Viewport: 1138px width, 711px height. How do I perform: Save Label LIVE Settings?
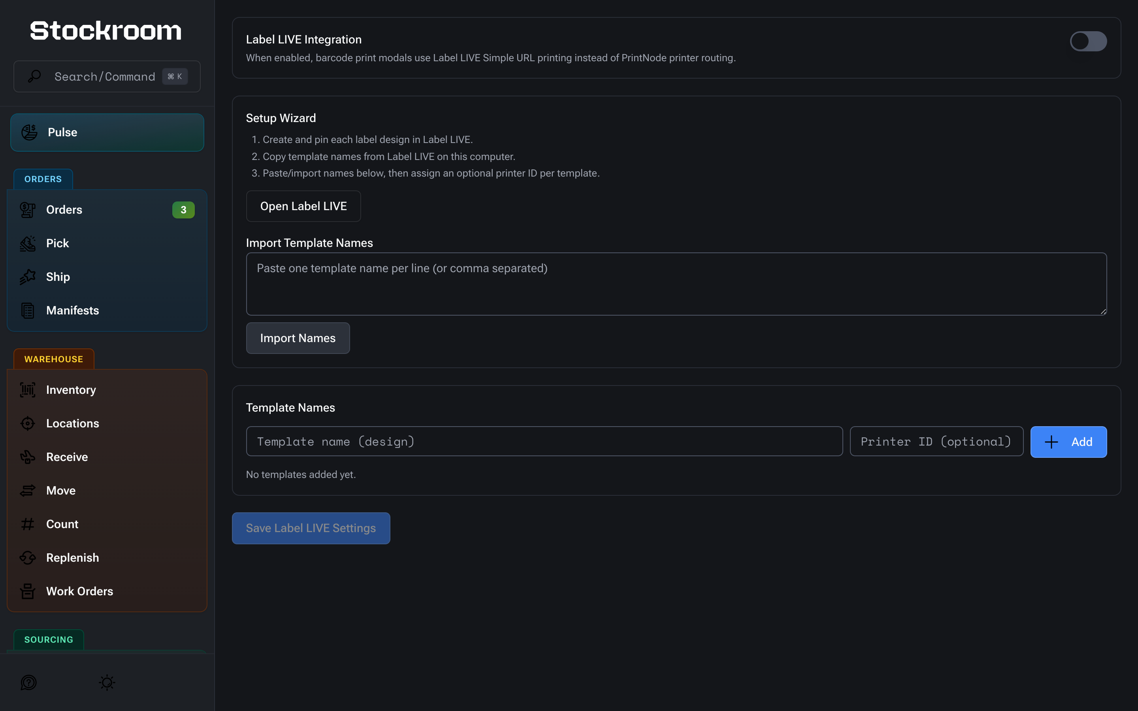(311, 528)
